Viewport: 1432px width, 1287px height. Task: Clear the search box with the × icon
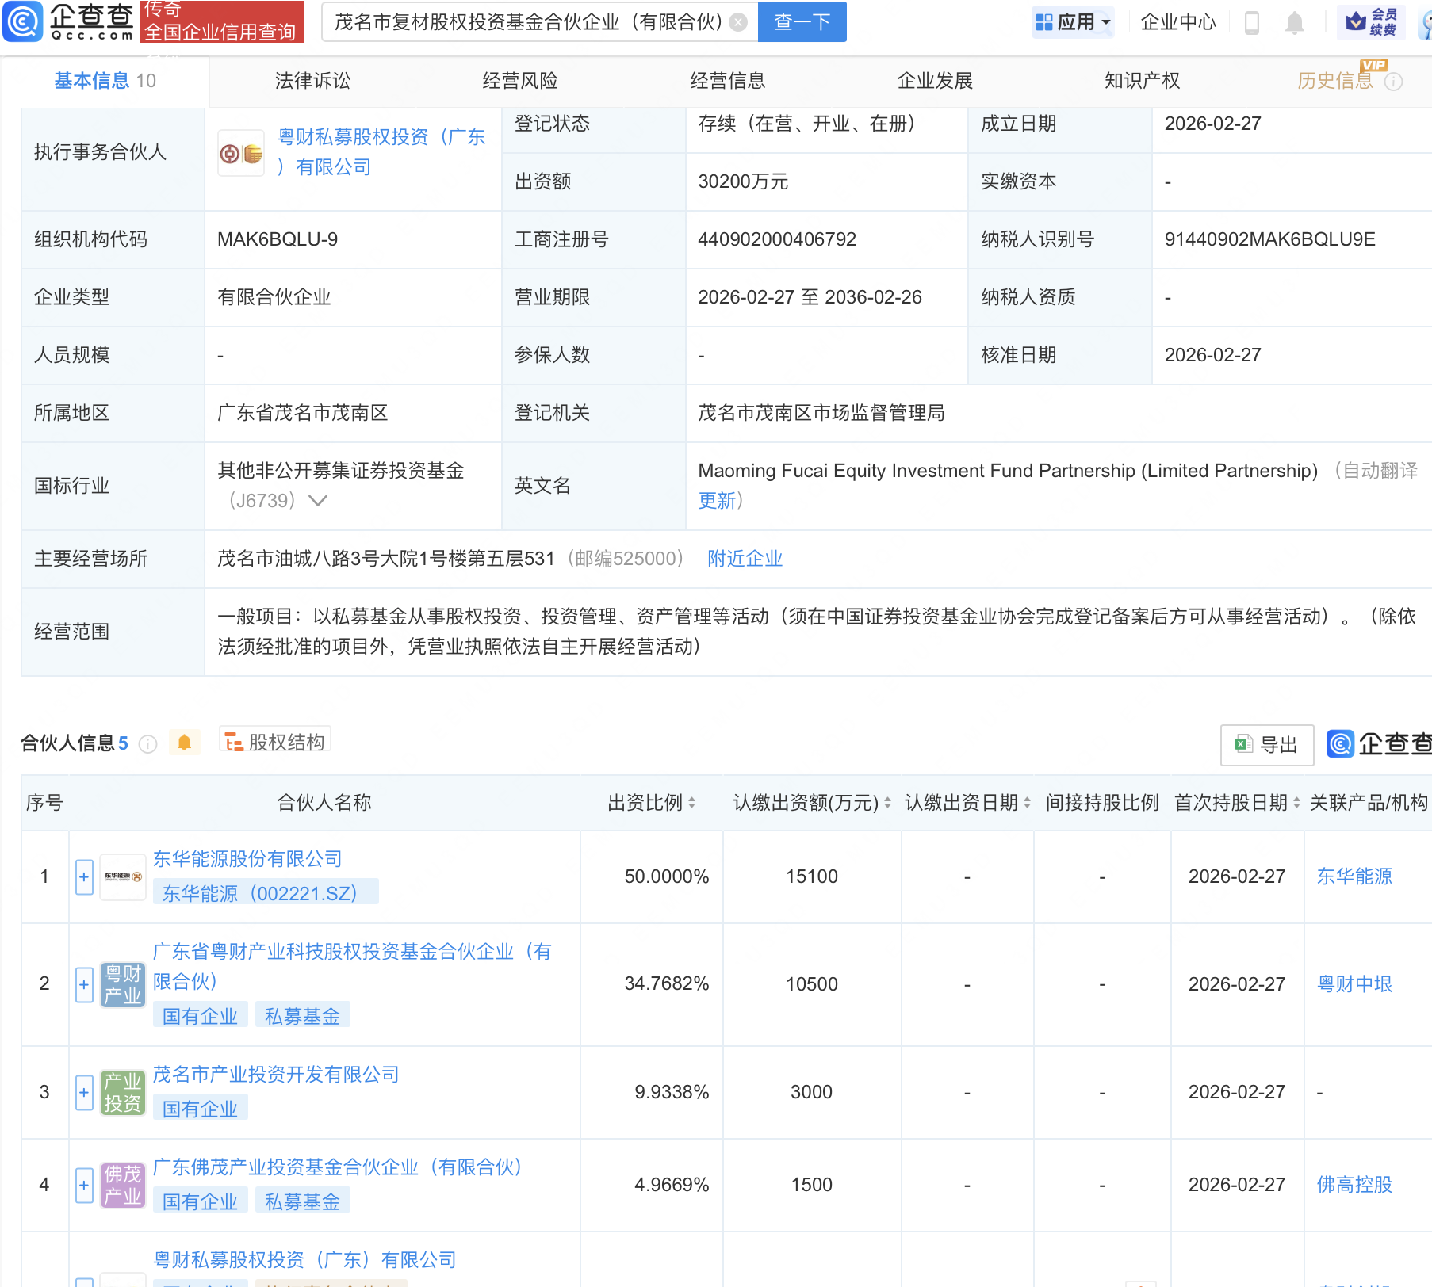coord(739,22)
